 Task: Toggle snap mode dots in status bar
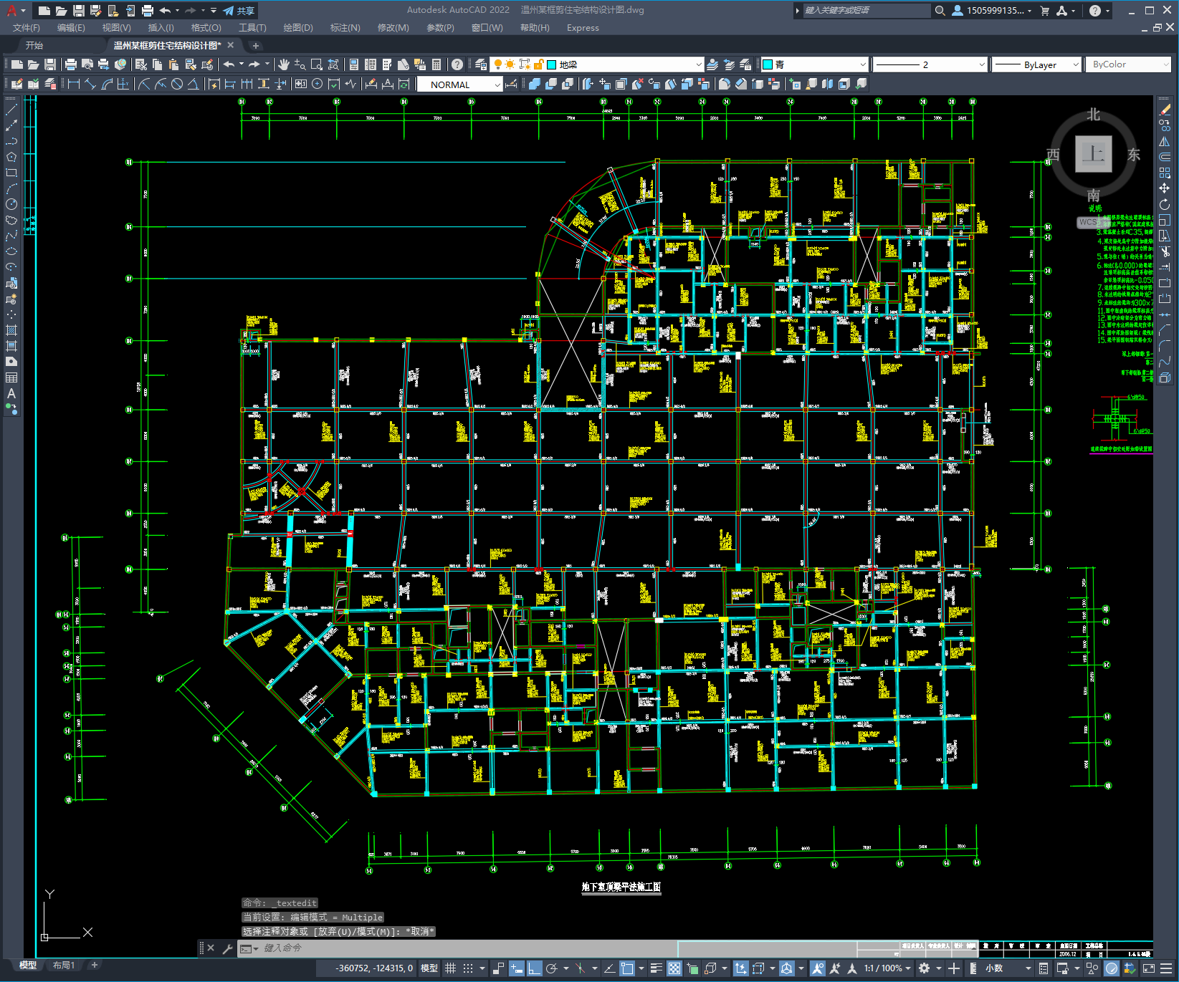468,968
